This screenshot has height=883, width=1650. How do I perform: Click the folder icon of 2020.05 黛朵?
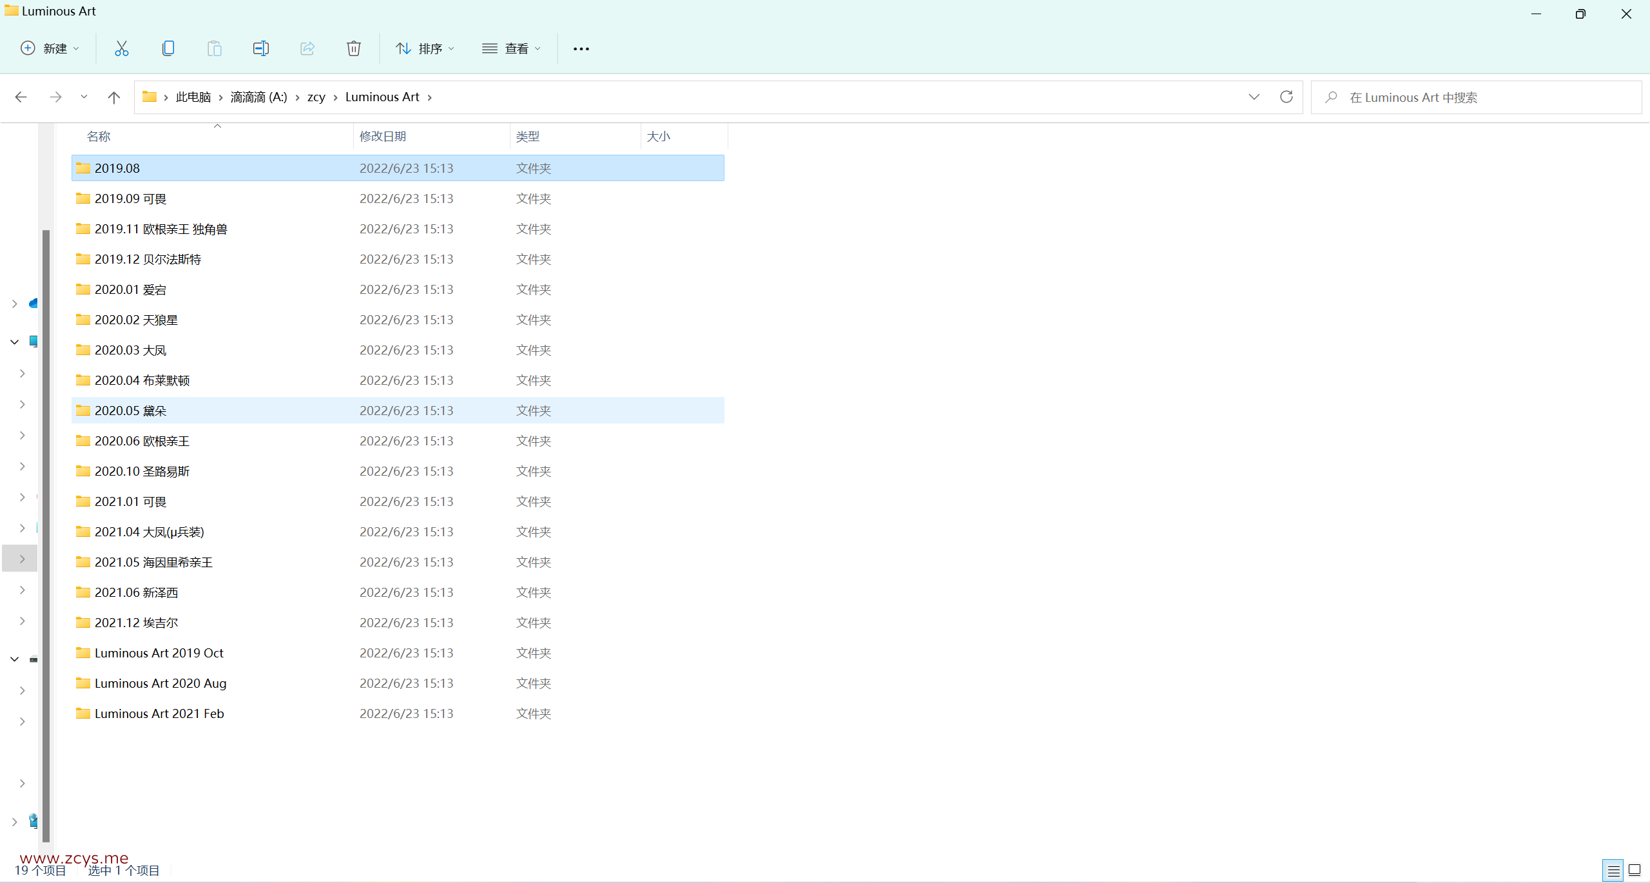point(83,411)
